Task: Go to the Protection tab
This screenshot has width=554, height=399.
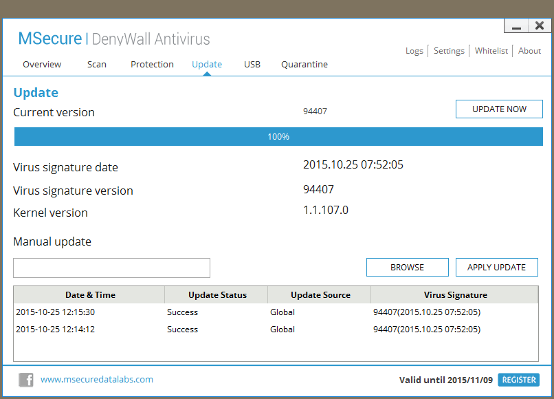Action: tap(153, 65)
